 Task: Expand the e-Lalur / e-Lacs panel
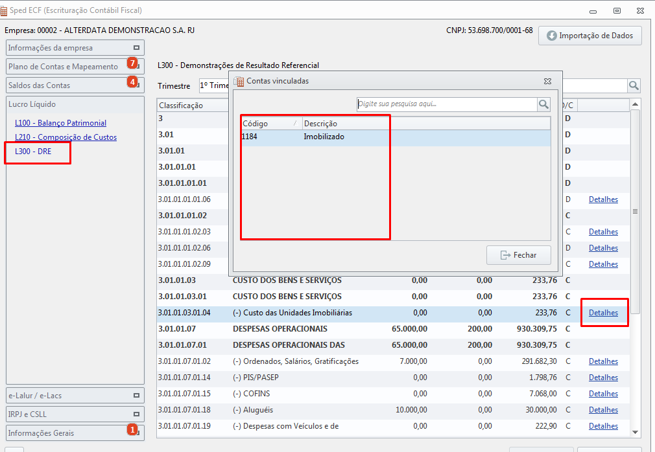(x=136, y=395)
